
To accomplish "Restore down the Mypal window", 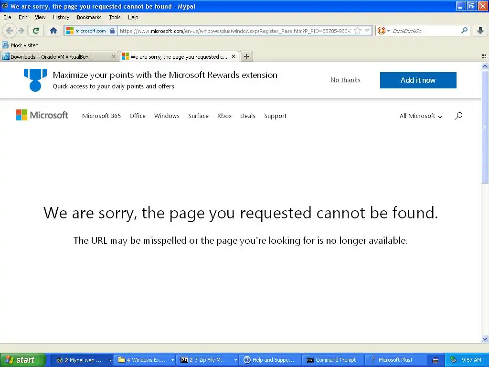I will tap(471, 6).
